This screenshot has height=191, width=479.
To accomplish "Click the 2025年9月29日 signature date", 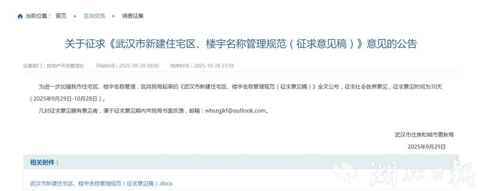I will coord(426,146).
